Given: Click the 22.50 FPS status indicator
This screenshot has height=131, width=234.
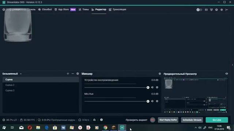Looking at the screenshot, I should (x=27, y=120).
